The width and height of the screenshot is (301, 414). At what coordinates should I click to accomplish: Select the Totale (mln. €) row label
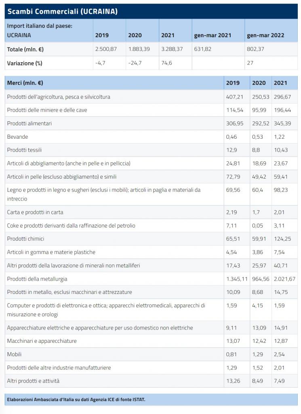pos(25,49)
